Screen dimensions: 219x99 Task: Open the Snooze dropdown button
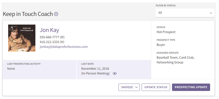[129, 87]
